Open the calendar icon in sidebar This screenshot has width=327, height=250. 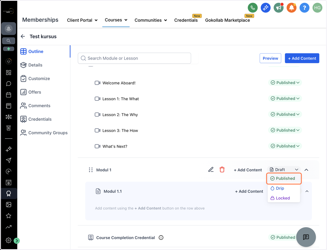pos(9,95)
